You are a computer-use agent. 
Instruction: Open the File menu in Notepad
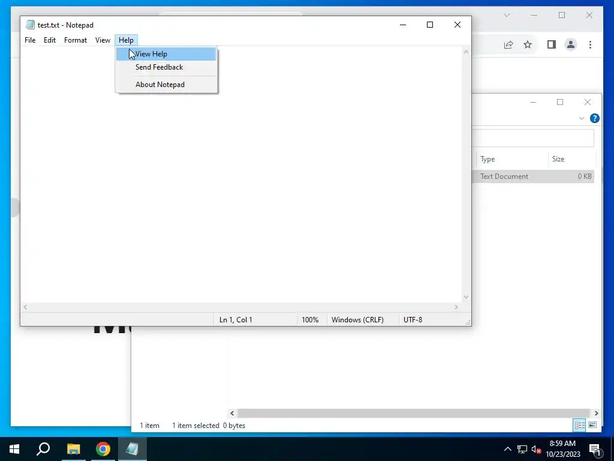pos(30,40)
